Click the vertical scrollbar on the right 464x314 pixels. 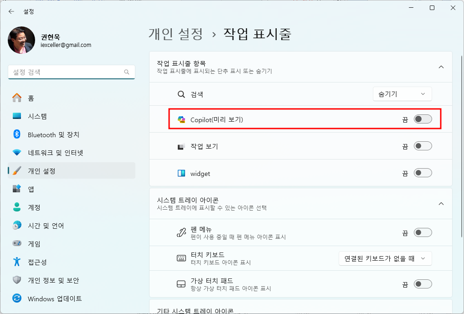tap(462, 146)
